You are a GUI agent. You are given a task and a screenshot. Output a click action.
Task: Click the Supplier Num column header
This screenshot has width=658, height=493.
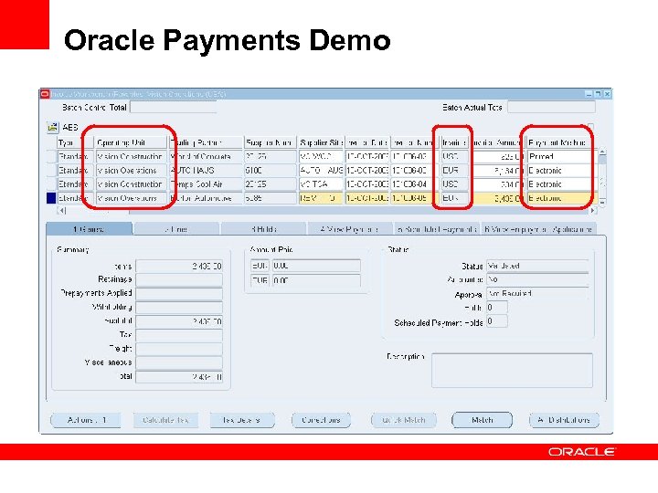coord(270,142)
